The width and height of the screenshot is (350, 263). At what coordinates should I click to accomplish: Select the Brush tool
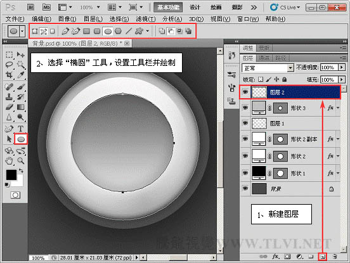(x=21, y=87)
